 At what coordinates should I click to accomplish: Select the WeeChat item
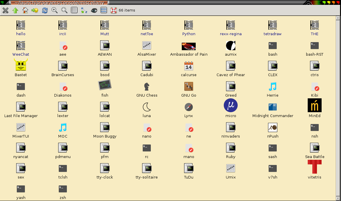[21, 48]
